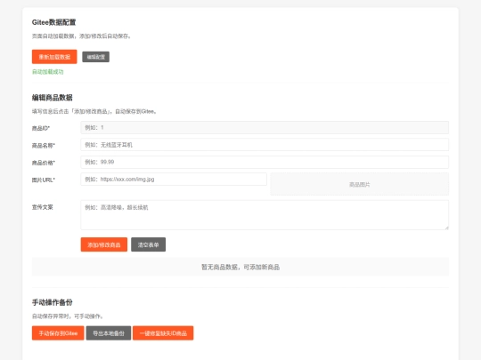Select the 商品价格 price input field
Viewport: 481px width, 360px height.
click(x=265, y=162)
